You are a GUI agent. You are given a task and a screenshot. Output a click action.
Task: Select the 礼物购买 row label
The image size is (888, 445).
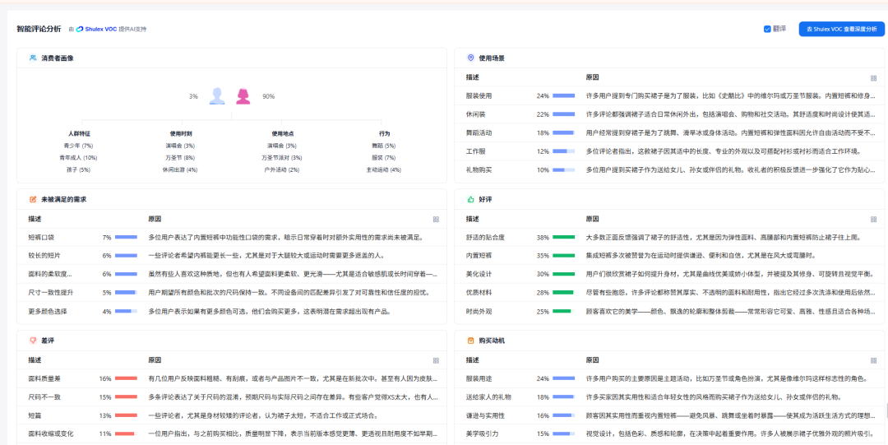point(479,169)
